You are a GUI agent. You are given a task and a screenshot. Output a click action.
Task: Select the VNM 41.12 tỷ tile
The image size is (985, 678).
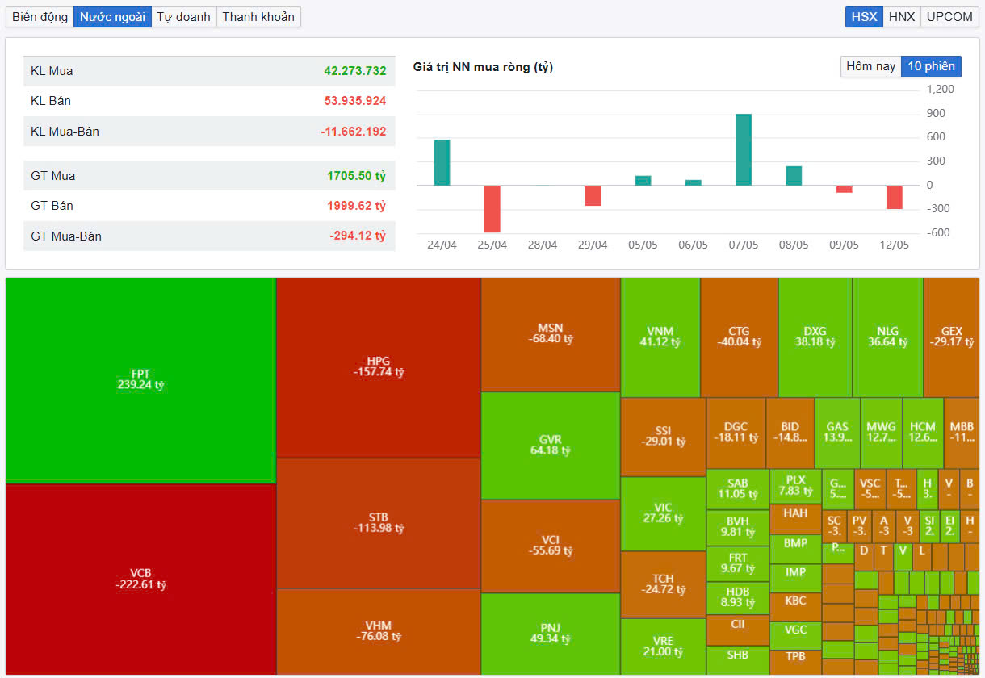tap(660, 337)
